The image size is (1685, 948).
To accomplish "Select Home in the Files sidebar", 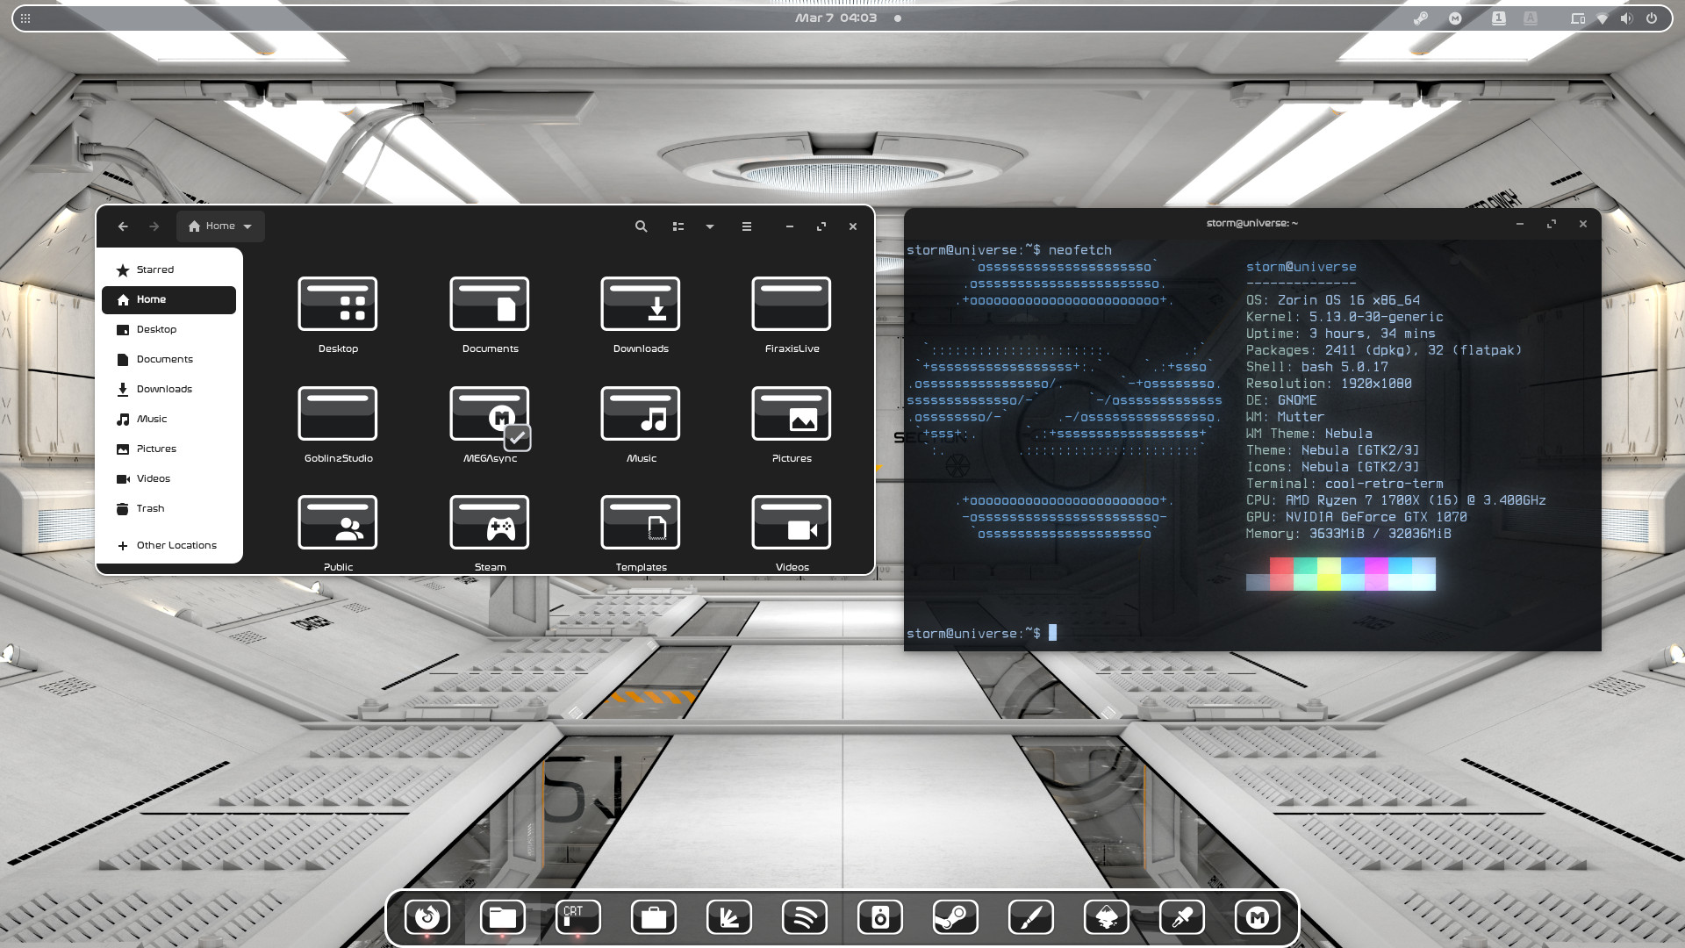I will tap(168, 299).
